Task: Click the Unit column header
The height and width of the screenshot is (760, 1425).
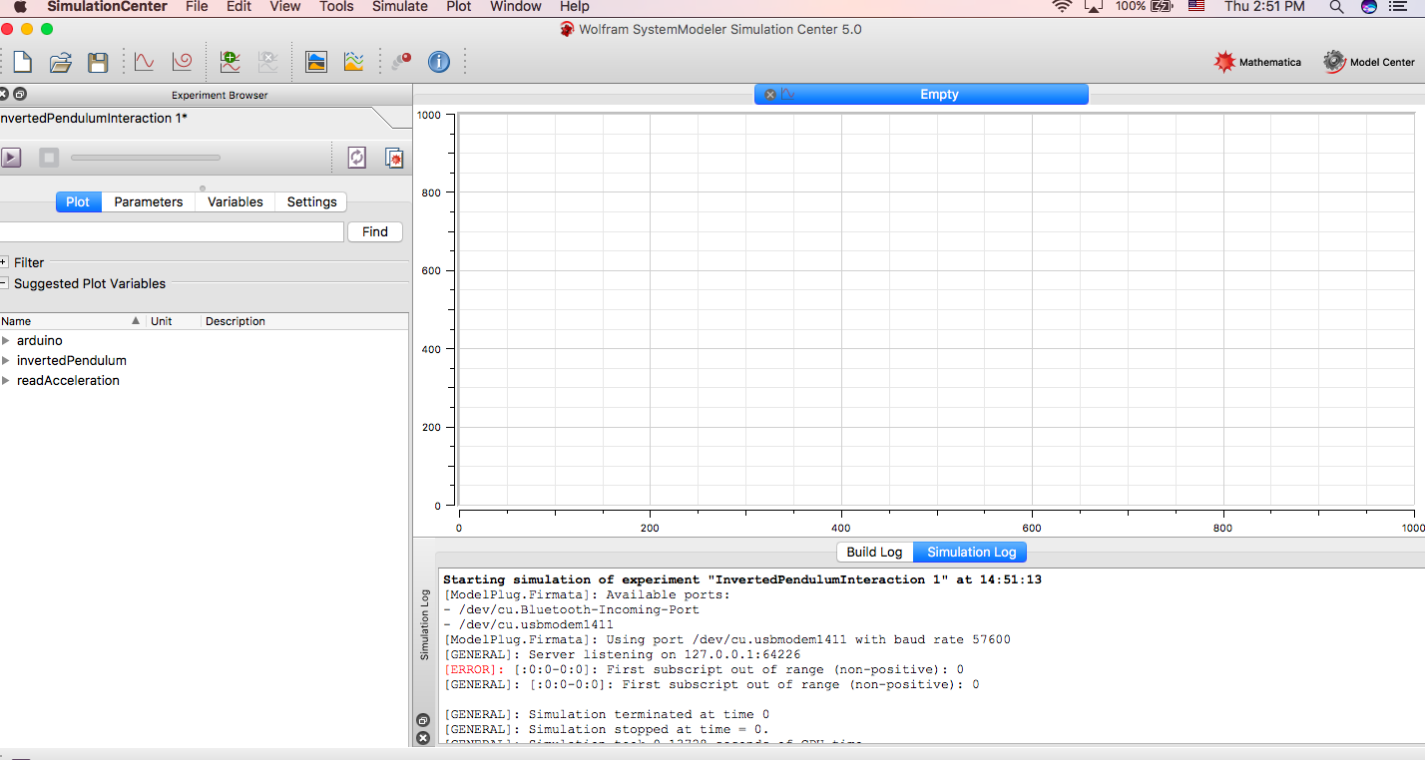Action: (174, 321)
